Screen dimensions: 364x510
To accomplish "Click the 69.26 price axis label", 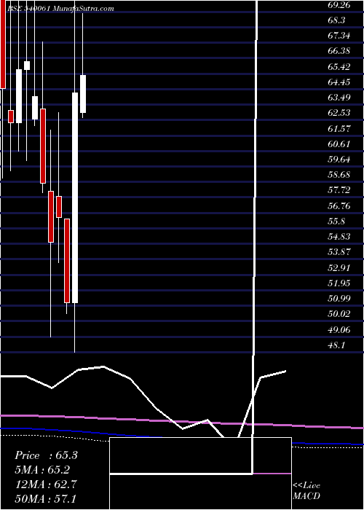I will [339, 6].
